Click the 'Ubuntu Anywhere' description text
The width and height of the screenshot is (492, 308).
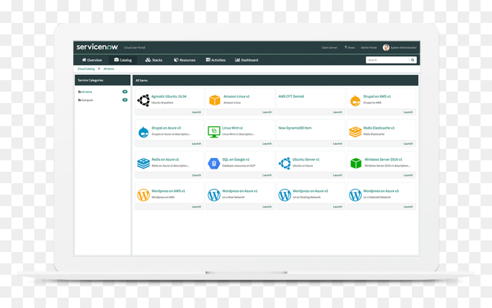click(162, 102)
